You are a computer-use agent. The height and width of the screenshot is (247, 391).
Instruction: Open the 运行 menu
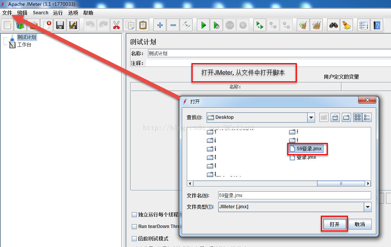(58, 13)
